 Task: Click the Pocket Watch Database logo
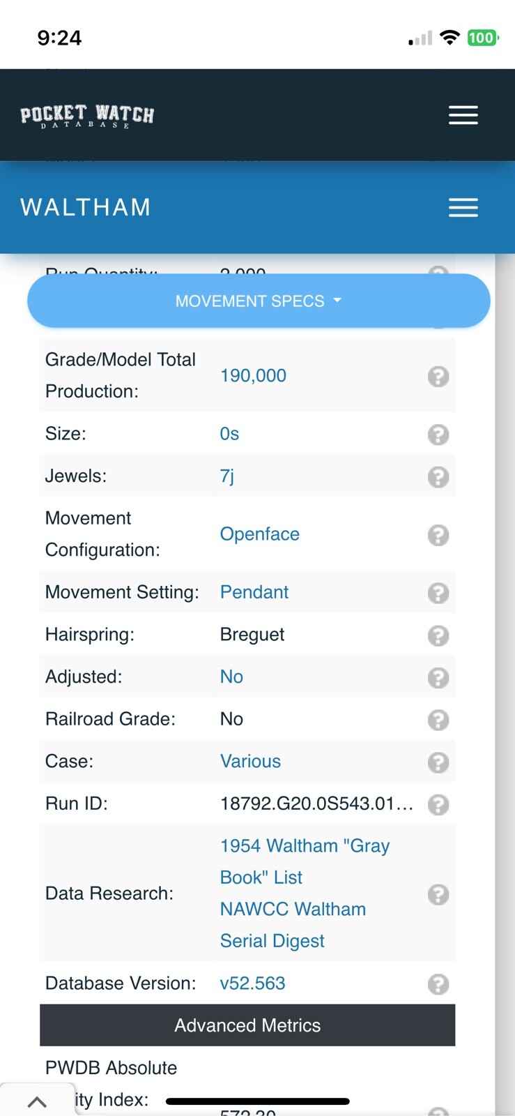coord(87,116)
